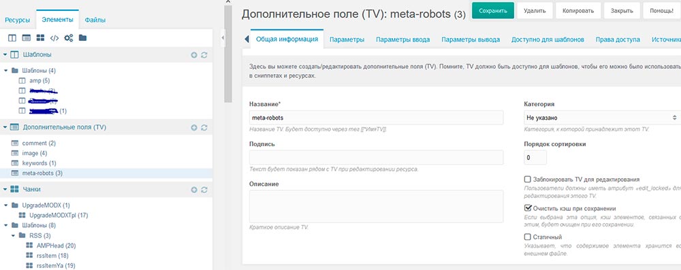Collapse the Шаблоны (4) folder
The height and width of the screenshot is (270, 681).
5,70
